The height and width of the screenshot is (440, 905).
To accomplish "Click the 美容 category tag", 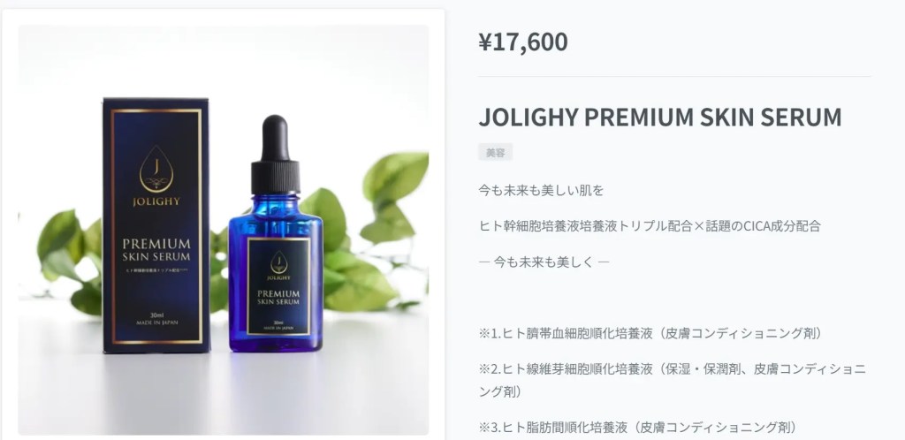I will 495,152.
